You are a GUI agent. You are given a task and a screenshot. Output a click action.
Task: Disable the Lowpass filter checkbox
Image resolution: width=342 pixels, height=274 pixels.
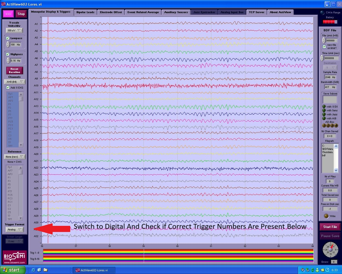(8, 38)
